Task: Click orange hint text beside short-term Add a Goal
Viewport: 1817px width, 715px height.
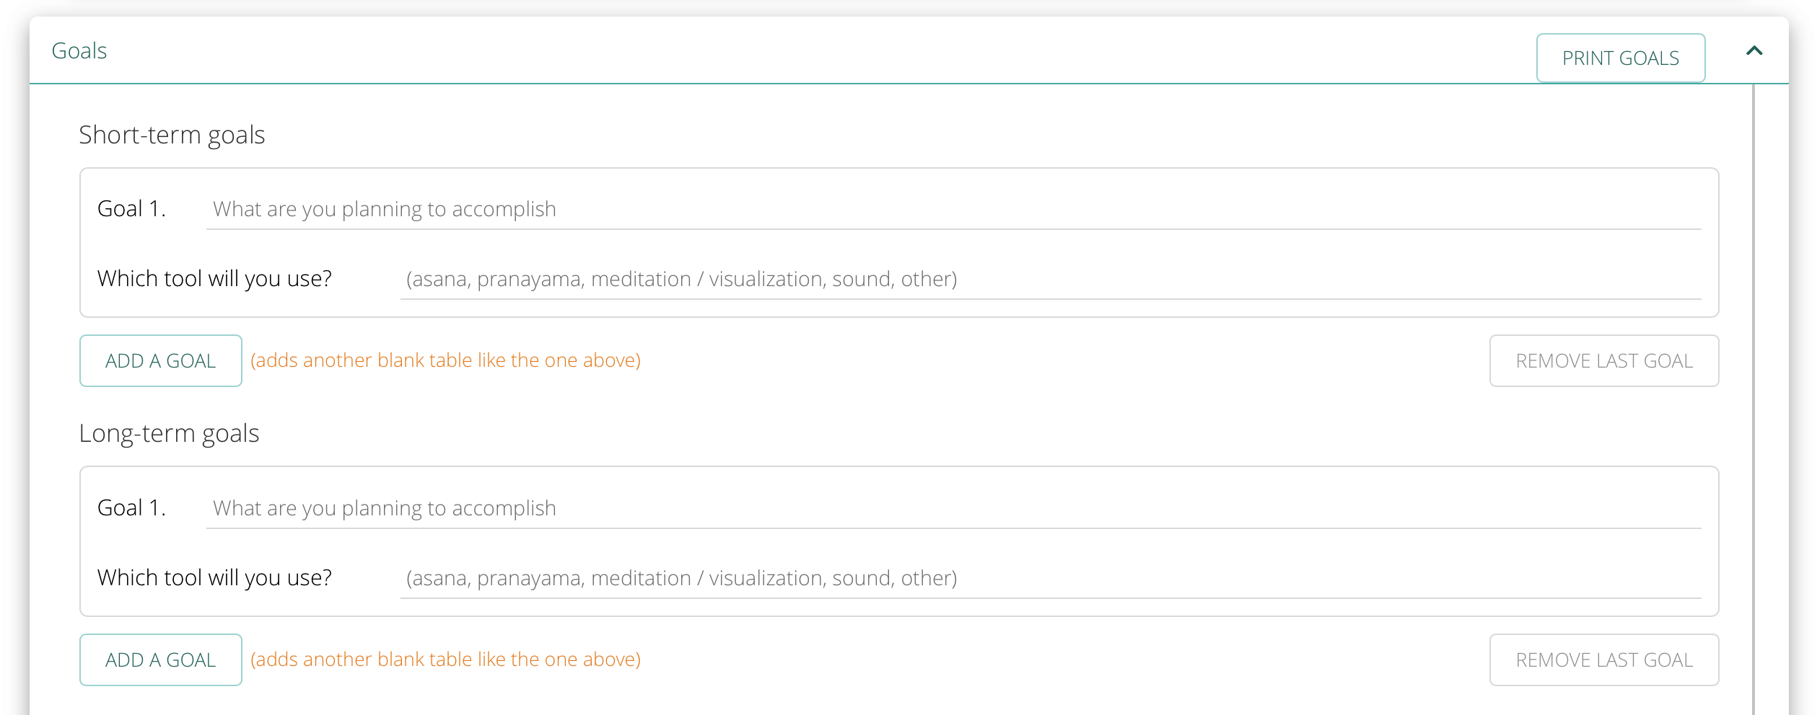Action: coord(445,360)
